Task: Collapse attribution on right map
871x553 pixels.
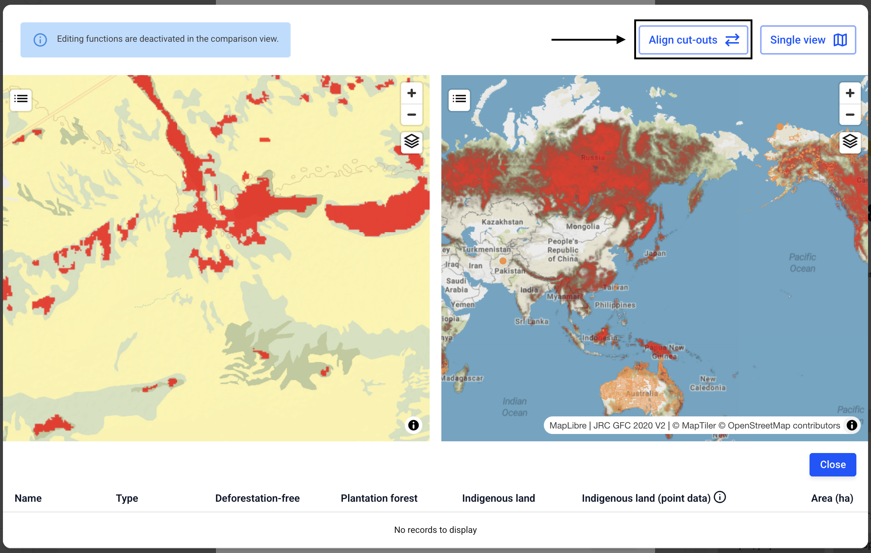Action: [852, 425]
